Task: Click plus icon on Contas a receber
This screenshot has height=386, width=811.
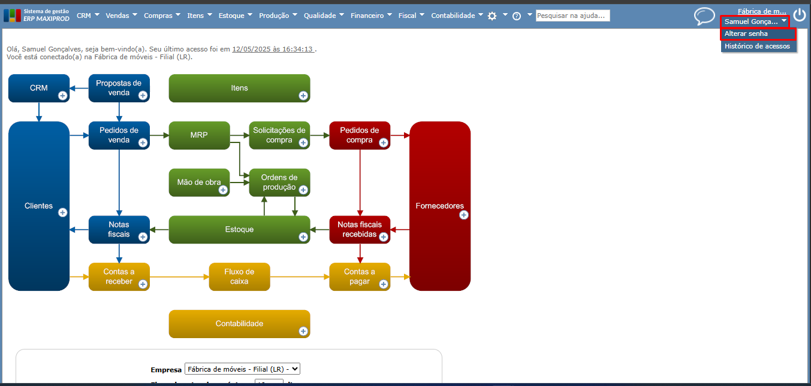Action: [143, 284]
